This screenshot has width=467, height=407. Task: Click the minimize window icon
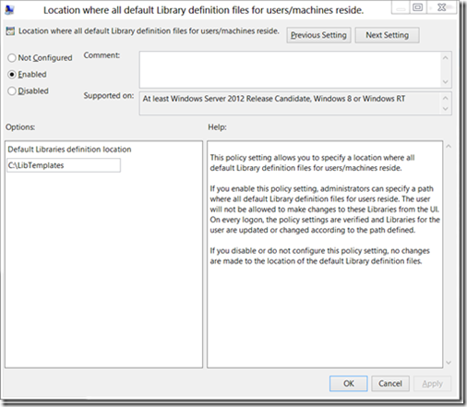tap(401, 8)
